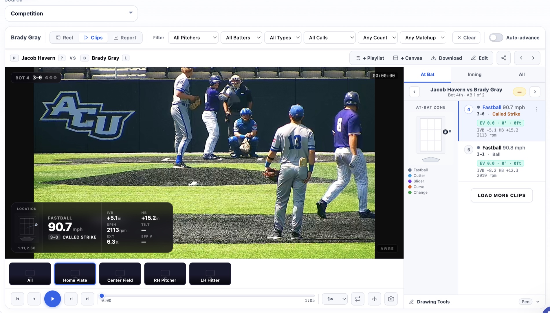Go to previous at-bat chevron
550x313 pixels.
(415, 92)
